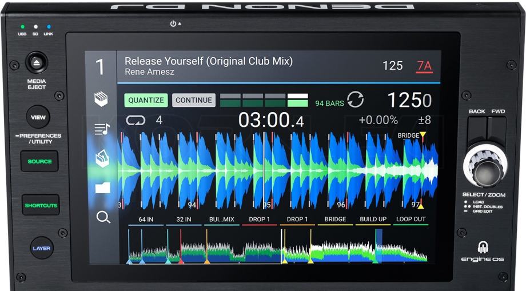Jump to the BUI...MIX cue label
This screenshot has width=526, height=291.
click(x=222, y=220)
